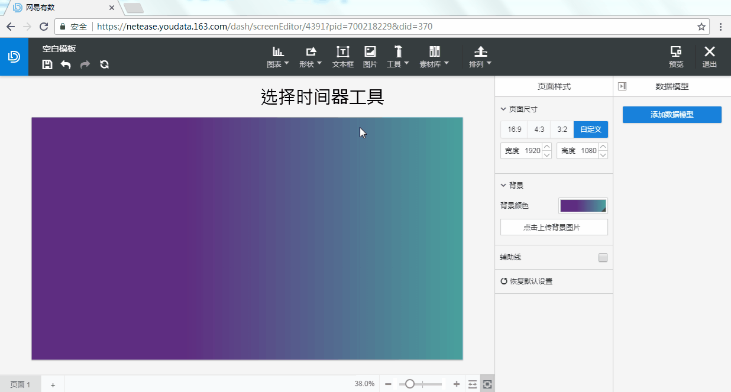Collapse the panel via 数据模型 tab icon

coord(622,86)
